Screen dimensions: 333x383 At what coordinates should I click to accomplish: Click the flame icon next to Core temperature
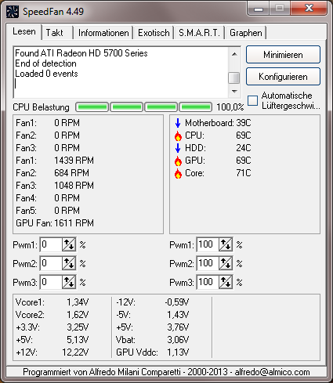click(x=178, y=173)
